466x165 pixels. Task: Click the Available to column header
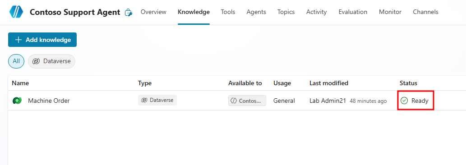pos(245,83)
